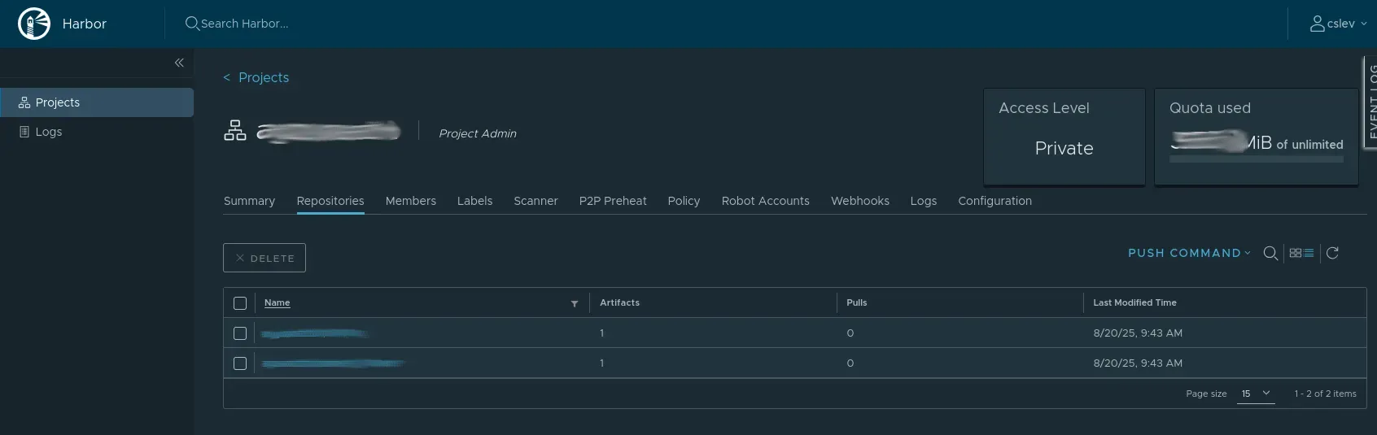
Task: Open the cslev user menu
Action: click(x=1338, y=24)
